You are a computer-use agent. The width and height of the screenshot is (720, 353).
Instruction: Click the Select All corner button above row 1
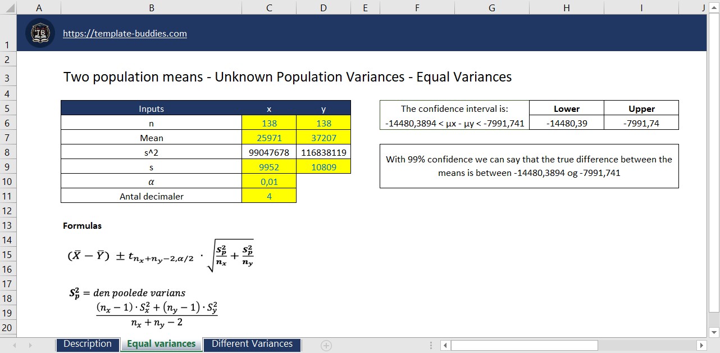8,7
